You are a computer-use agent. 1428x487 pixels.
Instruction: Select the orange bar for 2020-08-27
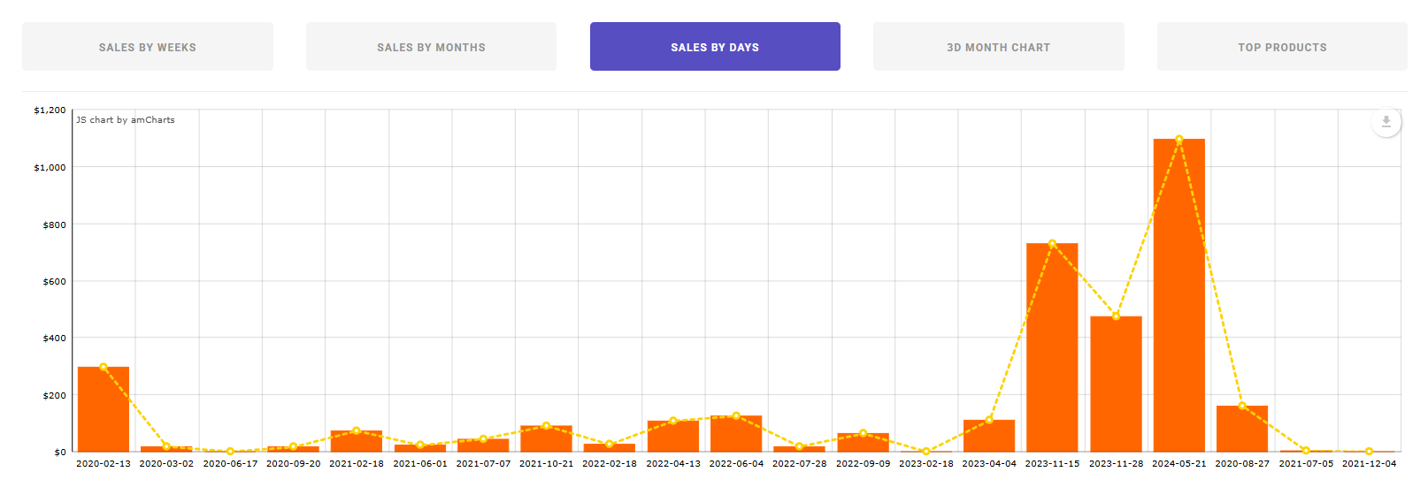[x=1242, y=429]
